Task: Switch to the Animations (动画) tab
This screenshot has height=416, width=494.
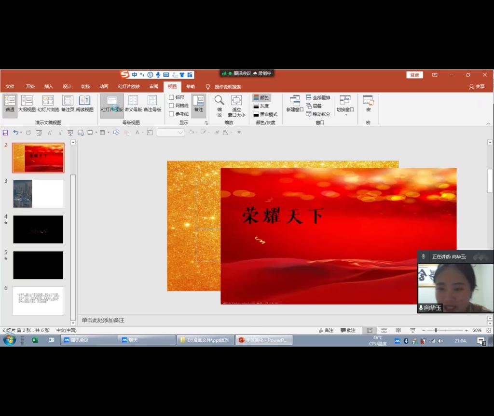Action: tap(104, 87)
